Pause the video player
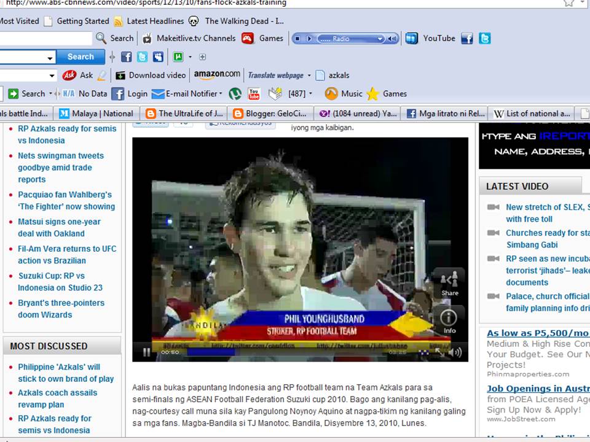590x442 pixels. pos(146,352)
